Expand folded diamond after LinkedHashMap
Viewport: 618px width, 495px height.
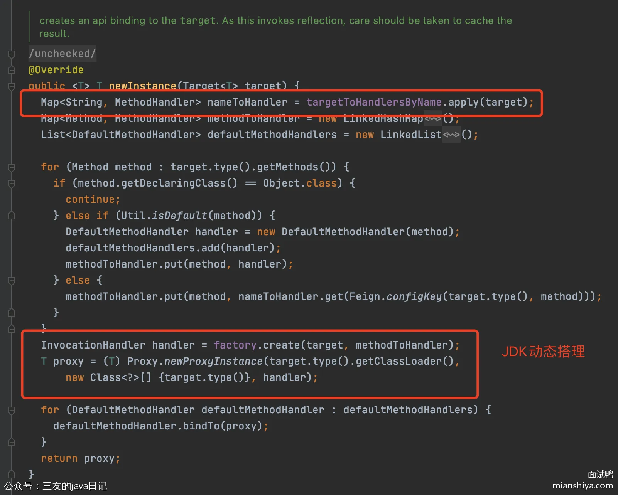[432, 119]
